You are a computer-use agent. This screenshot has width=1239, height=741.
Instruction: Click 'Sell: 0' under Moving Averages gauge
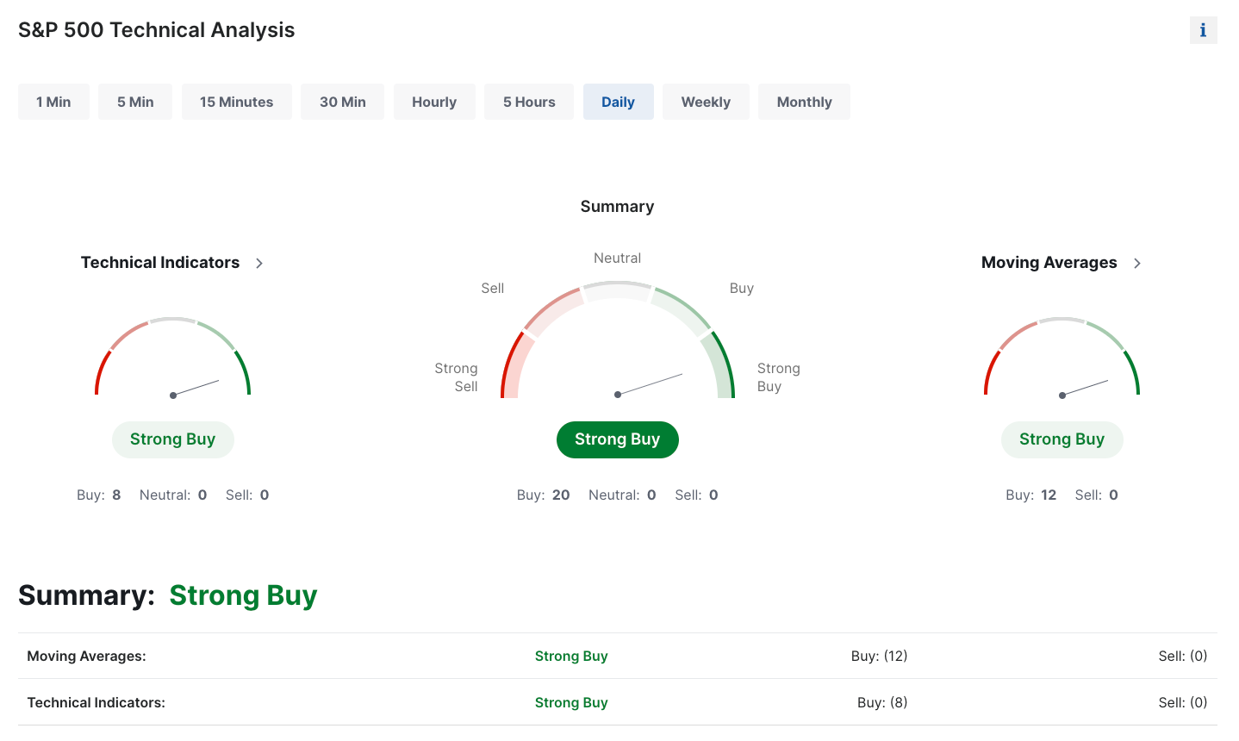(1097, 495)
